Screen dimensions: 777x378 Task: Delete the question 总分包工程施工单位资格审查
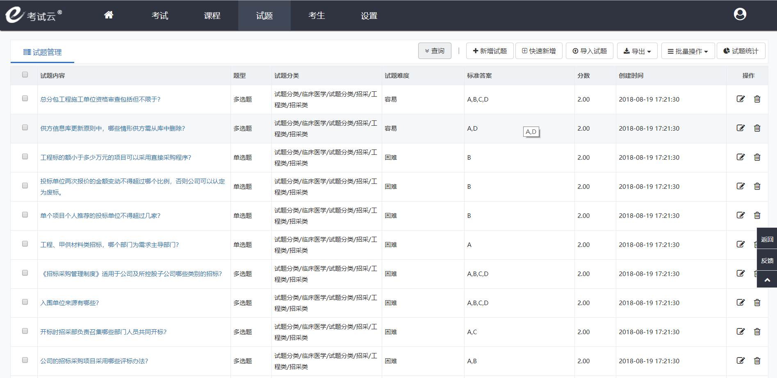757,99
